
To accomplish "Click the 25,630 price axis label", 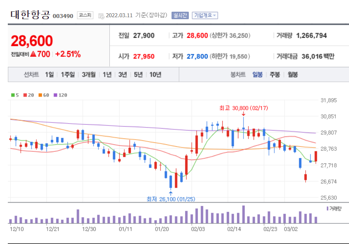I will click(329, 198).
